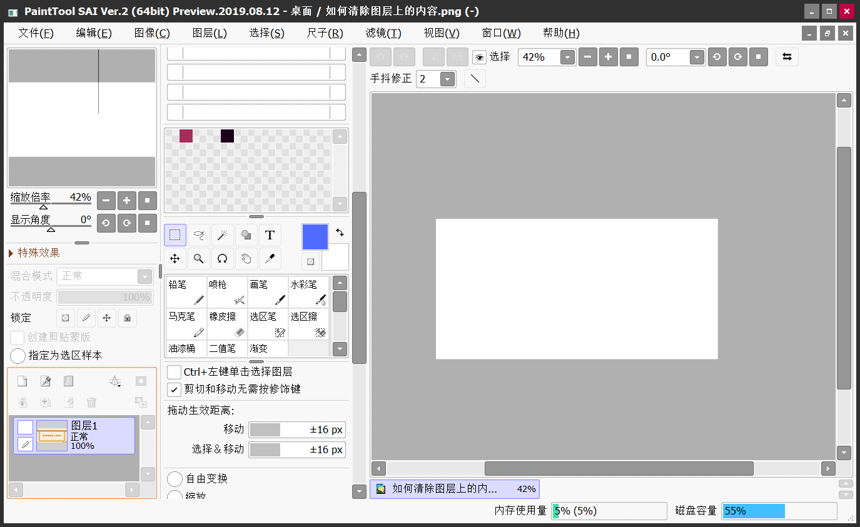Create a new layer folder
The width and height of the screenshot is (860, 527).
click(x=68, y=381)
